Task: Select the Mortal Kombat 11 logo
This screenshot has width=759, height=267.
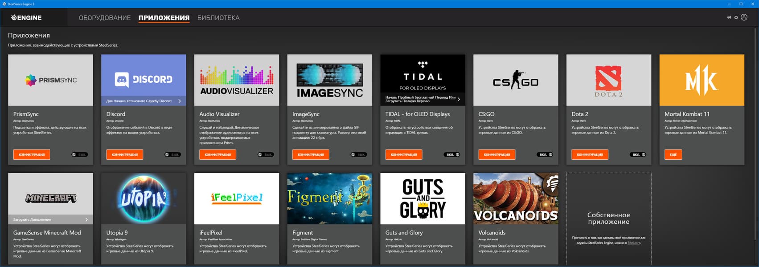Action: click(x=702, y=80)
